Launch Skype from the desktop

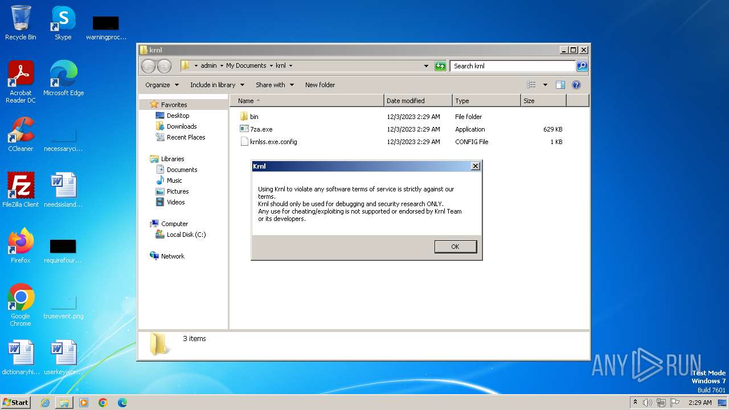coord(63,23)
